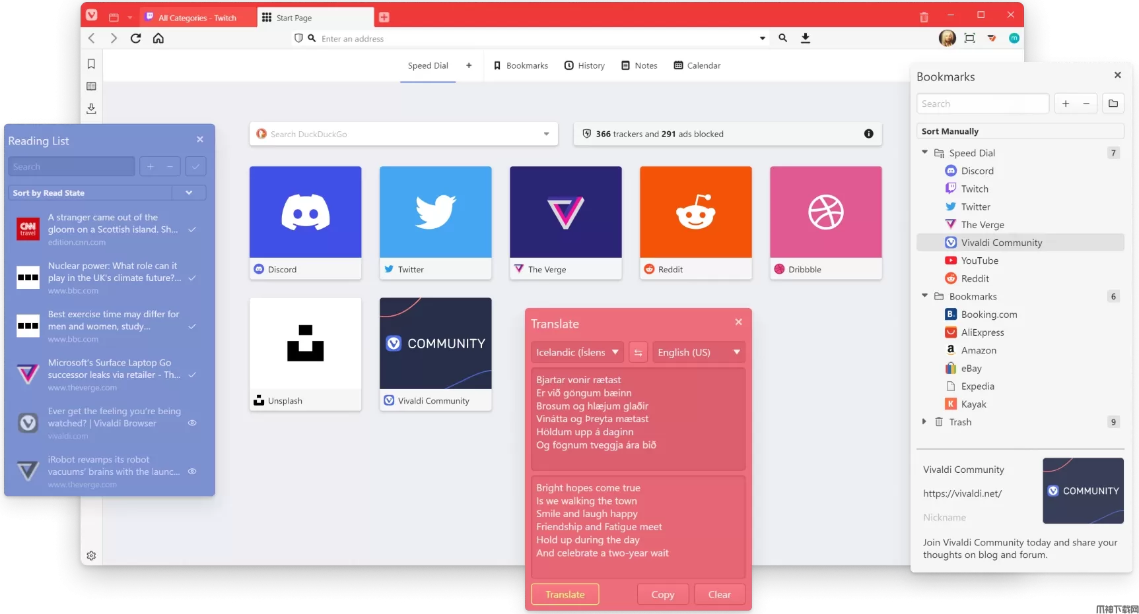Open the Notes tab

click(639, 65)
